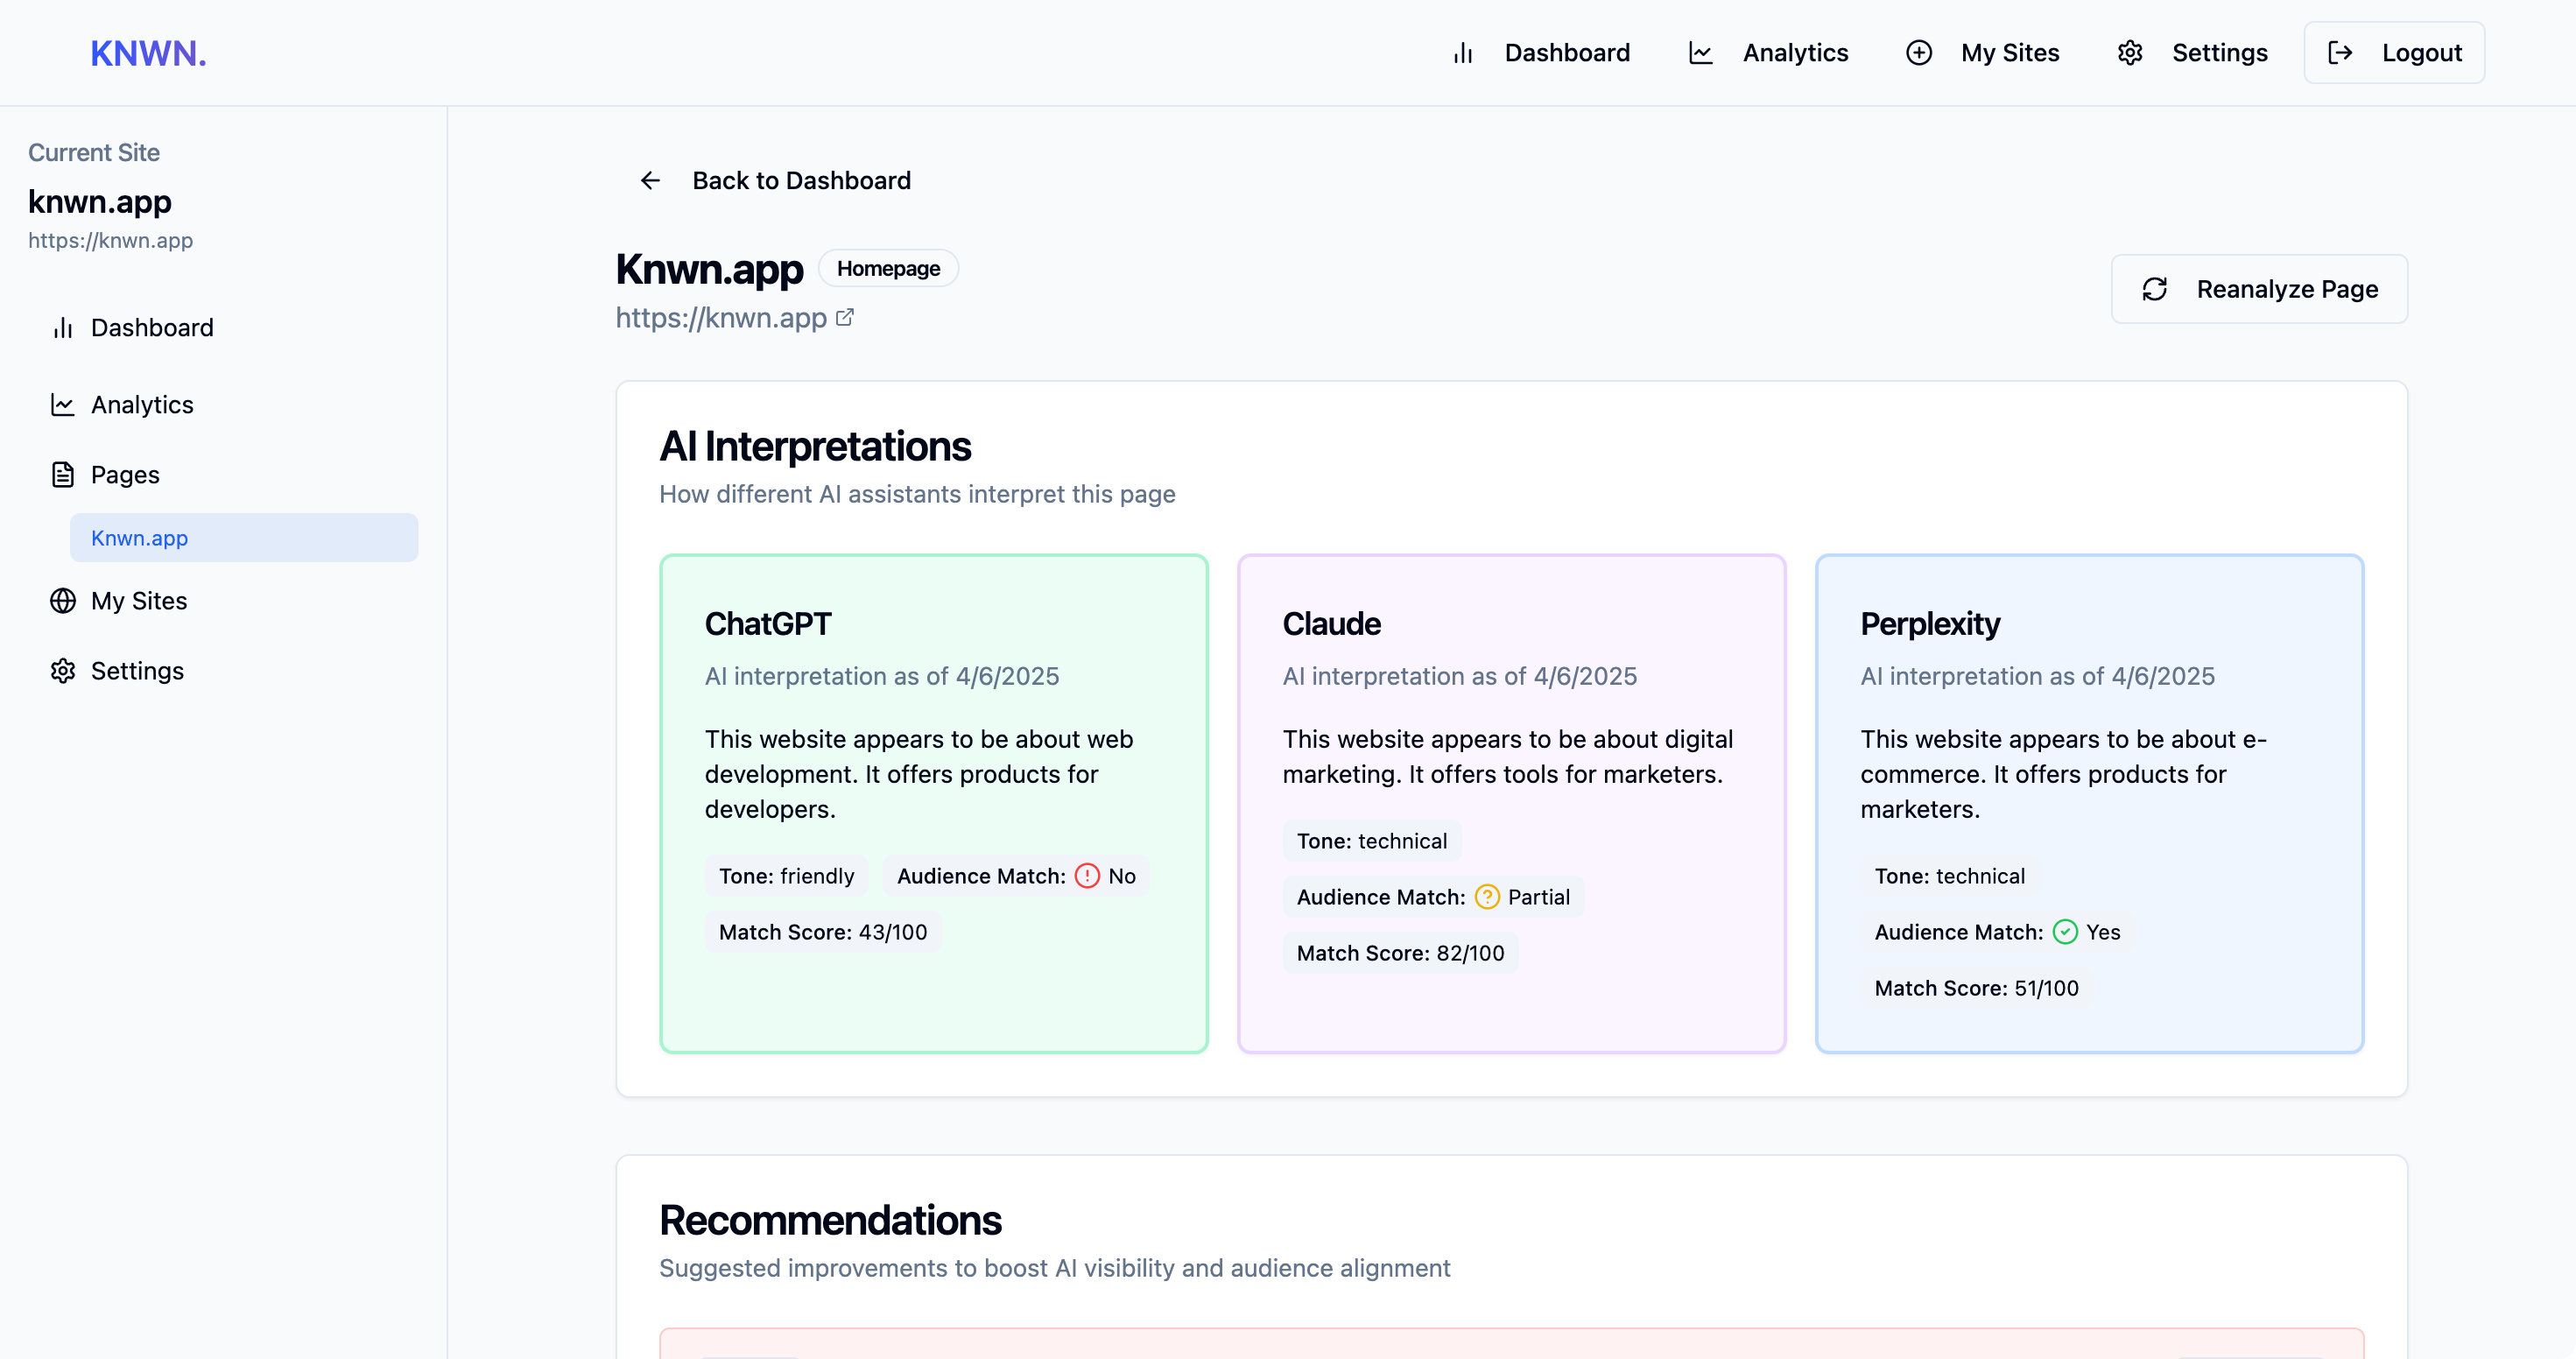This screenshot has width=2576, height=1359.
Task: Click the sidebar Pages document icon
Action: click(63, 474)
